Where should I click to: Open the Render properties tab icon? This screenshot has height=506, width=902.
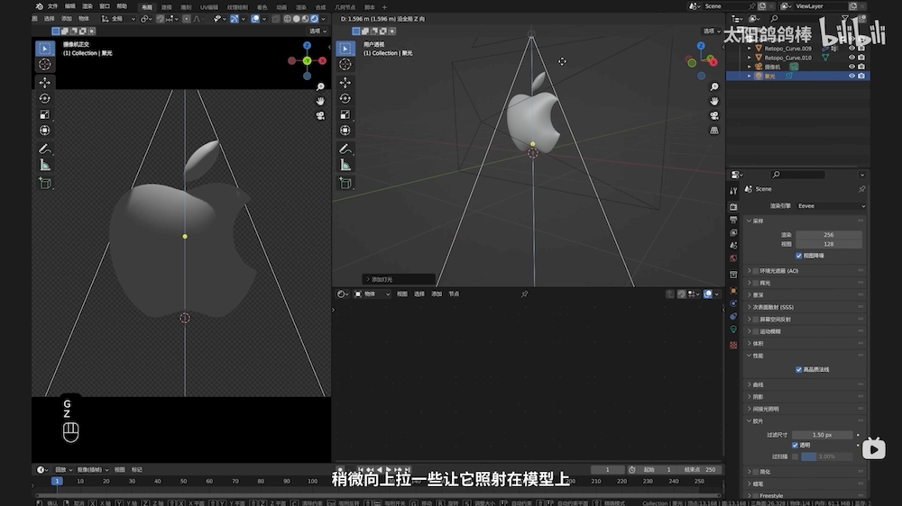coord(733,206)
